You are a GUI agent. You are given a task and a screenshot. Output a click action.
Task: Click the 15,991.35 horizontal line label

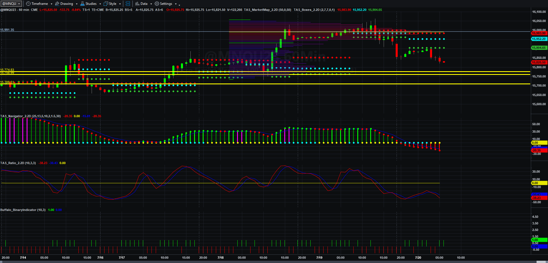coord(7,30)
